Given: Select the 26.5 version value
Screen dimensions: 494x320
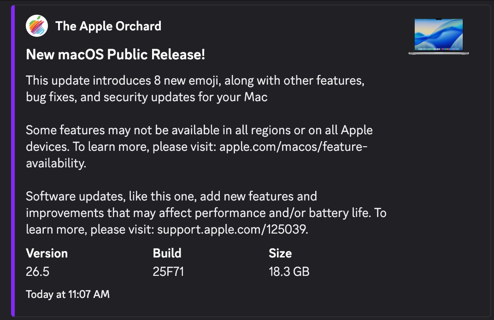Looking at the screenshot, I should coord(37,272).
